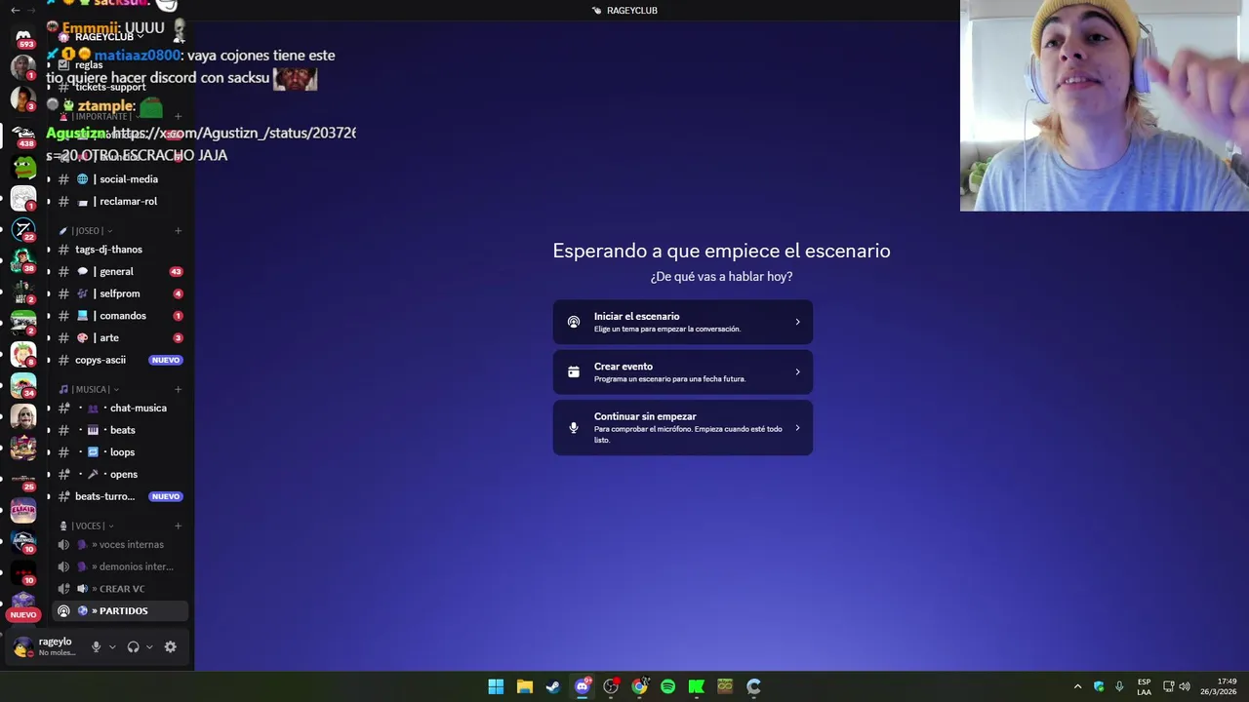Image resolution: width=1249 pixels, height=702 pixels.
Task: Join demonios inter... voice channel
Action: click(120, 566)
